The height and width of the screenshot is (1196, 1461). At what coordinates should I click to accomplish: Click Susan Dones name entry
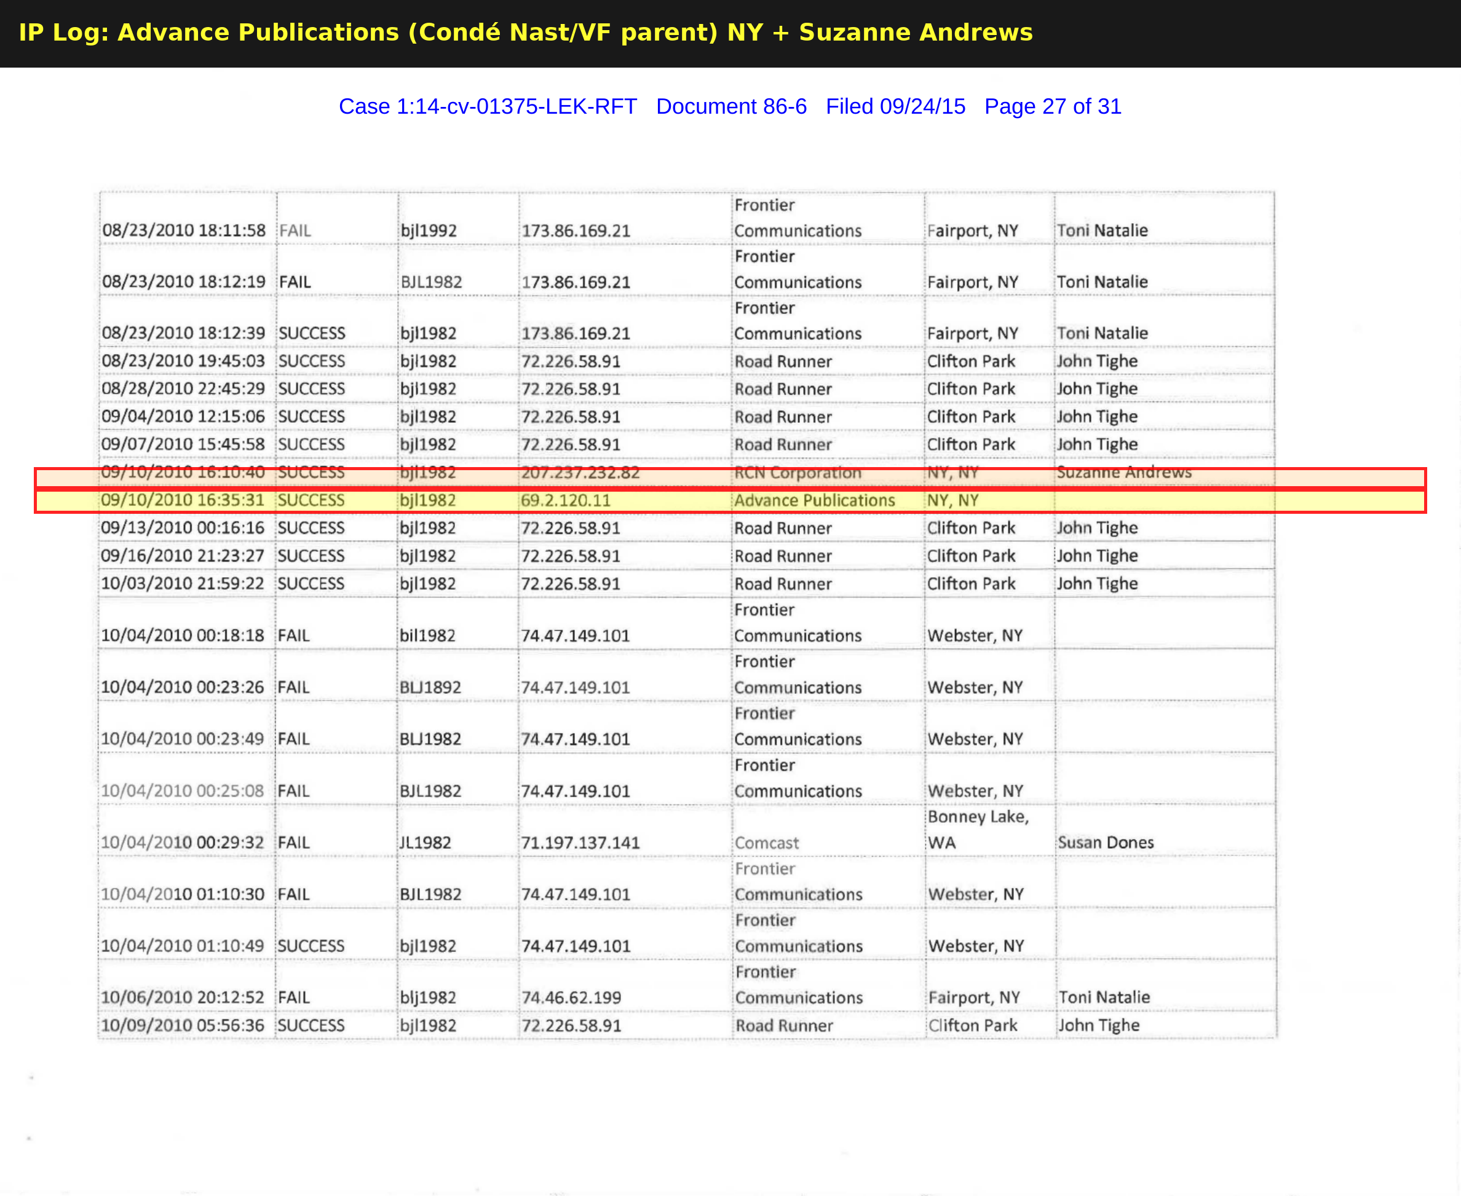(x=1106, y=842)
